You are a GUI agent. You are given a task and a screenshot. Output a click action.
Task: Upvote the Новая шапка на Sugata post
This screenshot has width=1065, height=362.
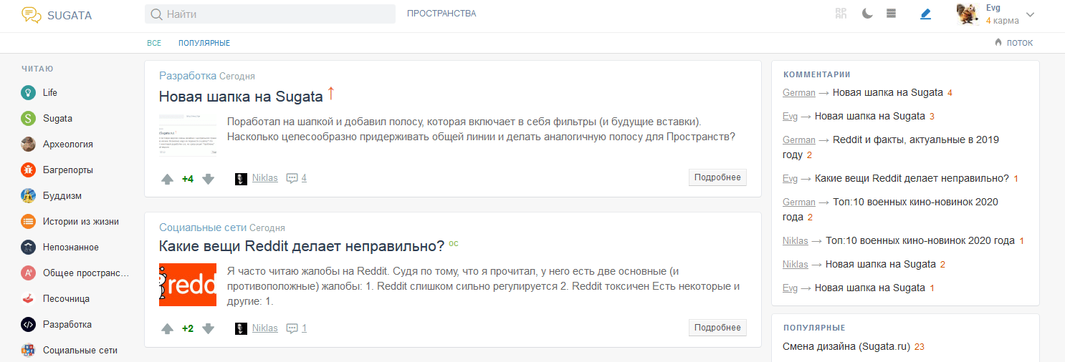(x=167, y=179)
